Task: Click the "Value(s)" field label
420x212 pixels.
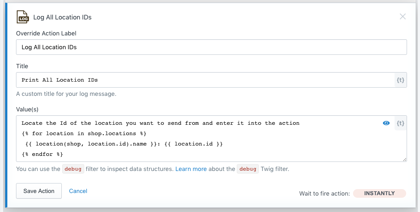Action: [x=28, y=109]
